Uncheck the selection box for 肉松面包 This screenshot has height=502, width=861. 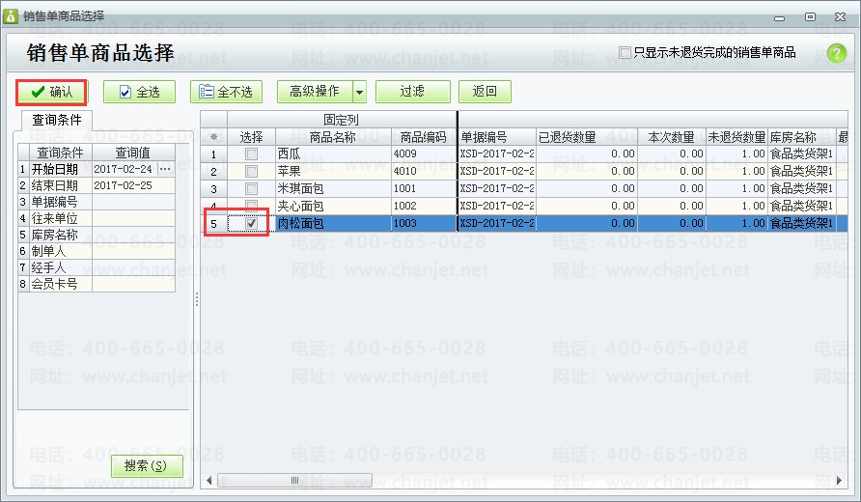(x=251, y=223)
